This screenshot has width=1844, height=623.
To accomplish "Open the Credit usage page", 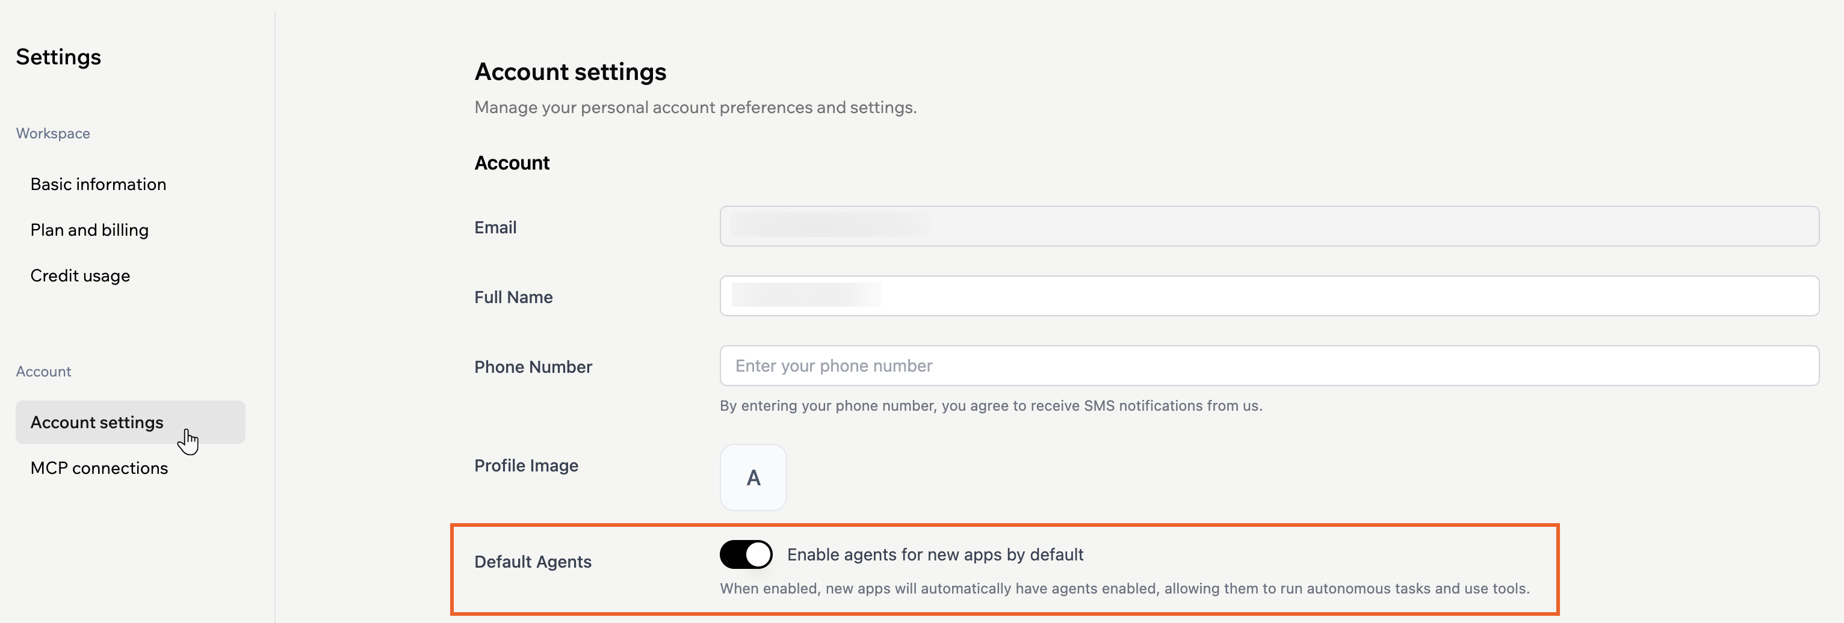I will pos(80,276).
